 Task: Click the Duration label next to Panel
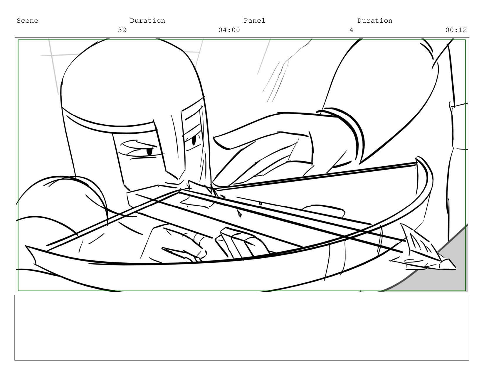[375, 21]
